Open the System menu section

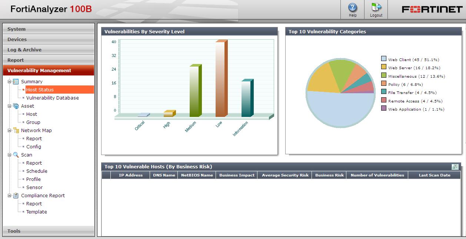(x=49, y=29)
